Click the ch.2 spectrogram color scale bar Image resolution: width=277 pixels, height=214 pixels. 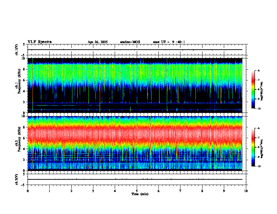tap(253, 147)
